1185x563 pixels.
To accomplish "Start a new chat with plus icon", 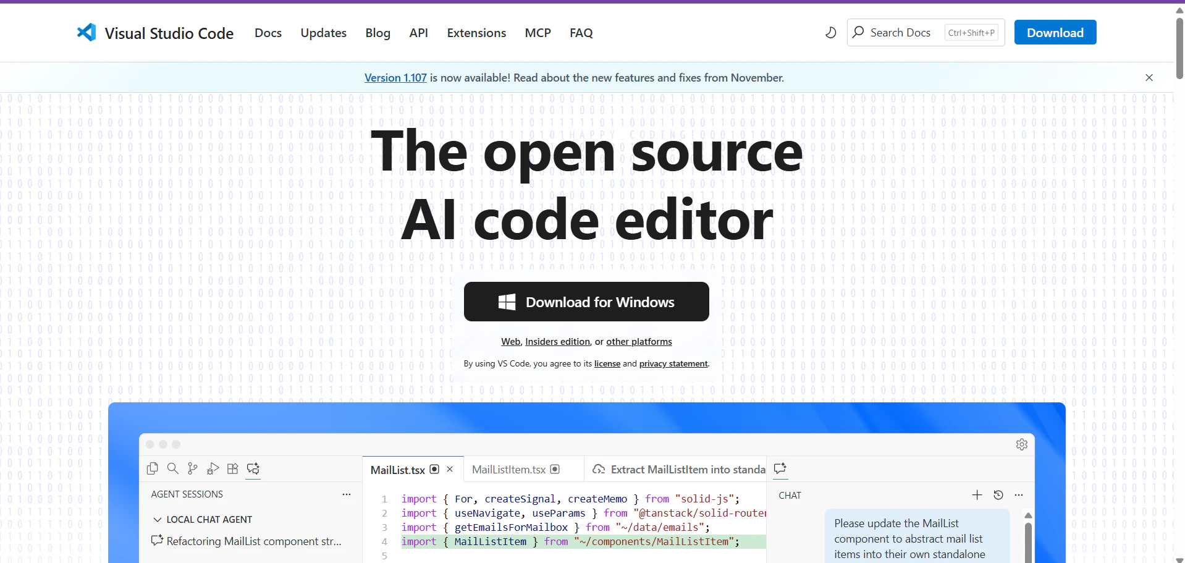I will click(x=977, y=495).
